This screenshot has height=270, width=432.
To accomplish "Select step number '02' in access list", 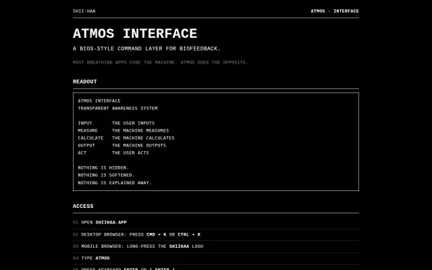I will (76, 235).
